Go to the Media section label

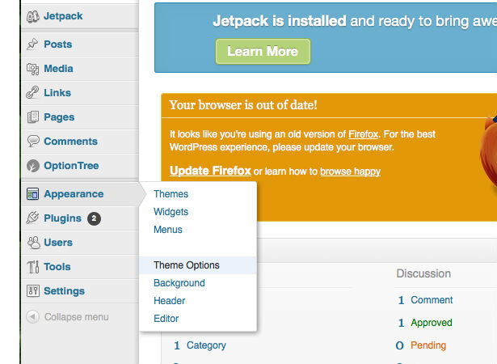pos(58,69)
